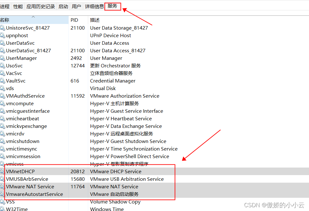Open the 应用历史记录 tab
This screenshot has width=309, height=211.
(41, 7)
